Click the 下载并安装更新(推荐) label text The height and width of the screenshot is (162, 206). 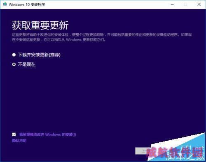pos(39,55)
